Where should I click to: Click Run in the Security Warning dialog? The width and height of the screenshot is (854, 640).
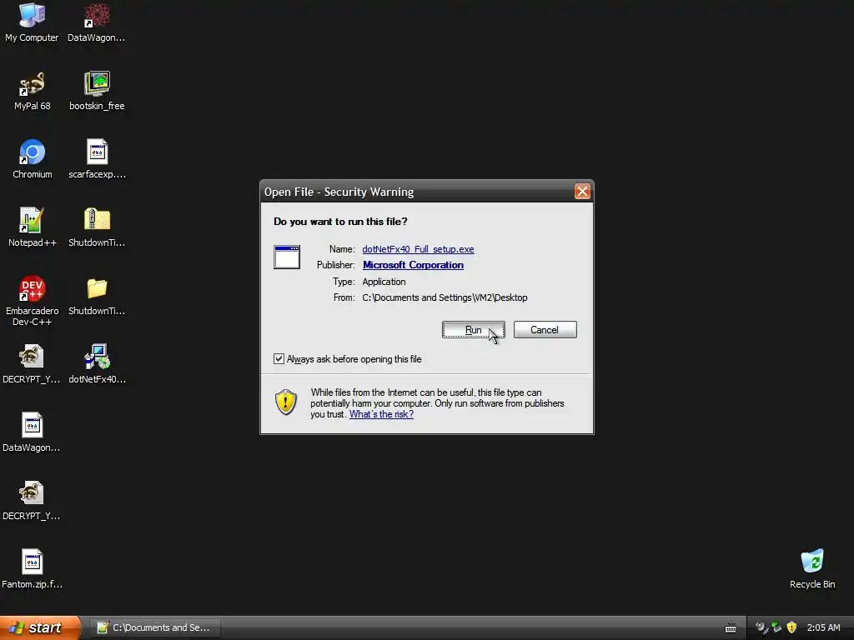click(x=473, y=330)
